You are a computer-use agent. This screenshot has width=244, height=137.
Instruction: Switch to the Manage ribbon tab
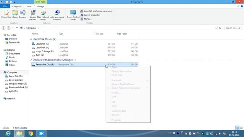(x=40, y=6)
